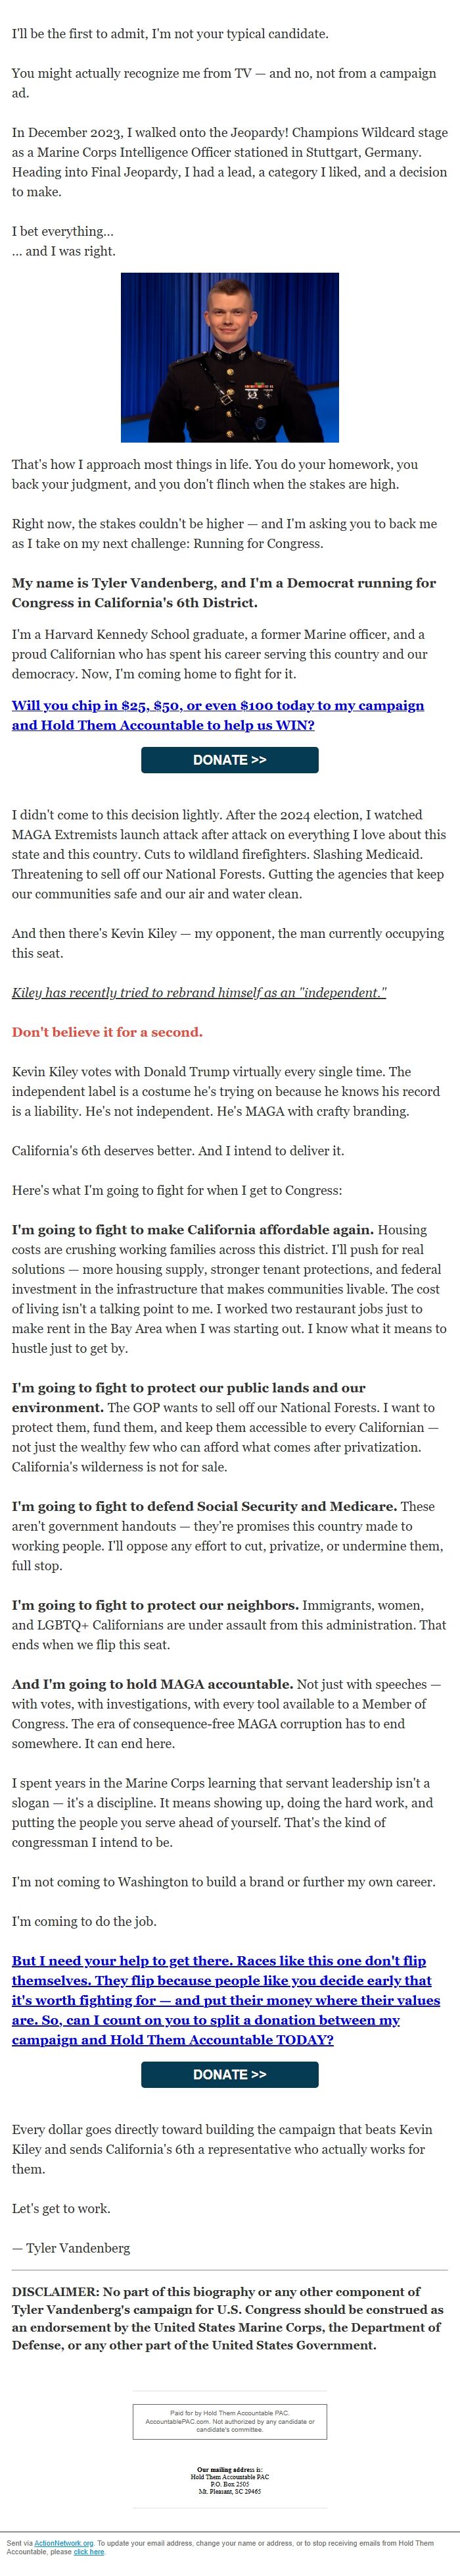The width and height of the screenshot is (460, 2576).
Task: Open the 'Will you chip in $25, $50' link
Action: 218,715
